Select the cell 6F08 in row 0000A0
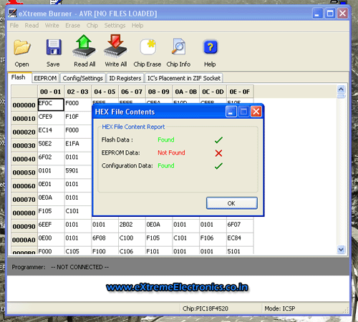 point(105,240)
